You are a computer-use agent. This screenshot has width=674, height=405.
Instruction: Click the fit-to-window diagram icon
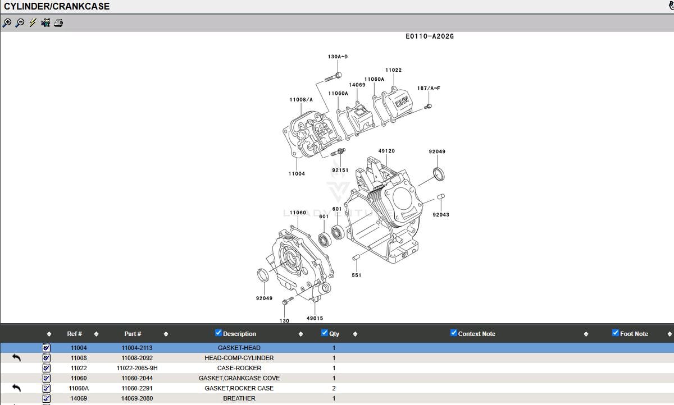coord(45,23)
